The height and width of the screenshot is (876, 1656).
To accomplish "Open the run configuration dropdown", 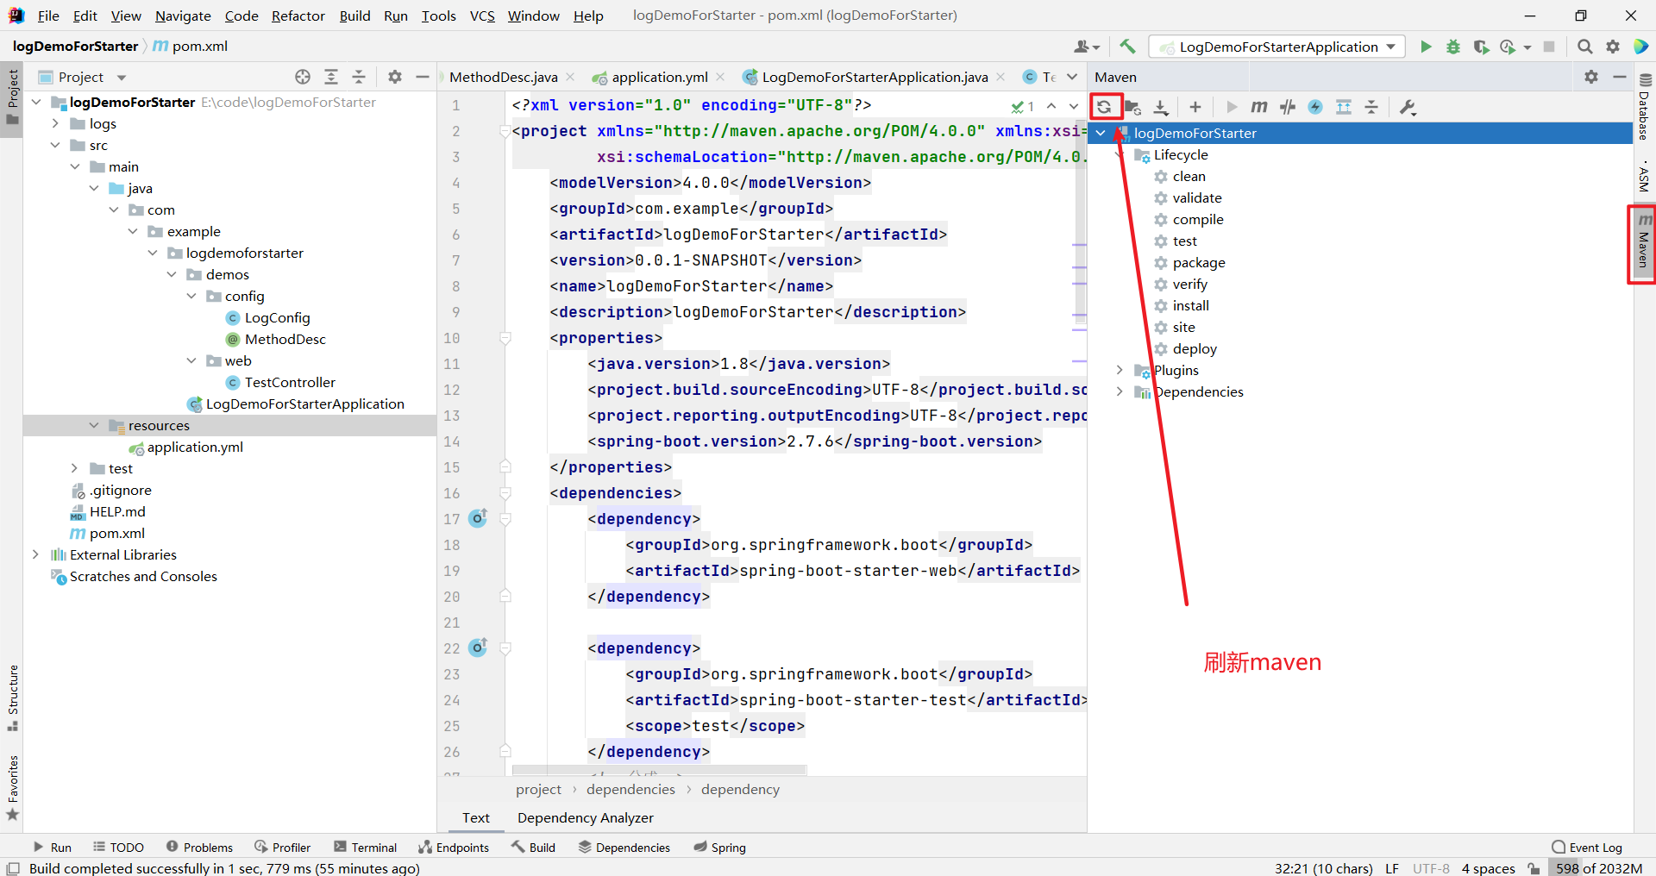I will [1276, 47].
